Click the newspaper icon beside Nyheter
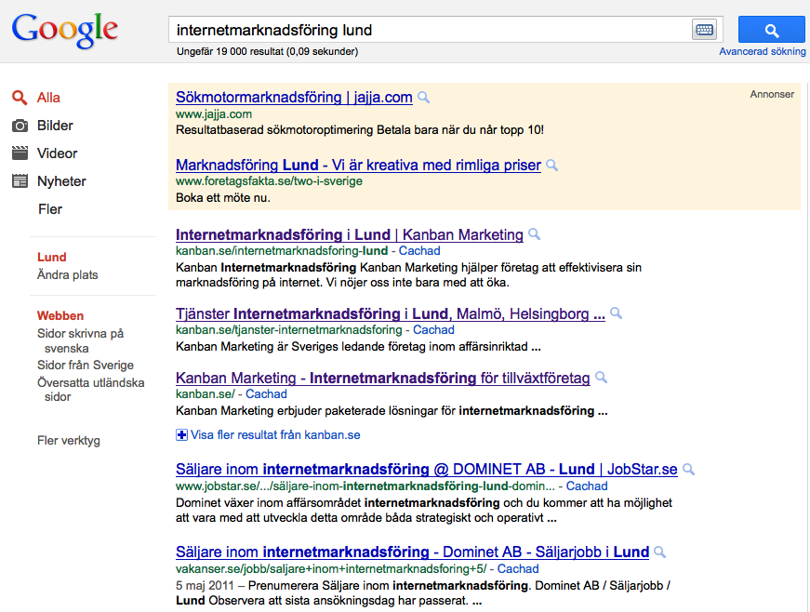The width and height of the screenshot is (810, 612). click(20, 180)
